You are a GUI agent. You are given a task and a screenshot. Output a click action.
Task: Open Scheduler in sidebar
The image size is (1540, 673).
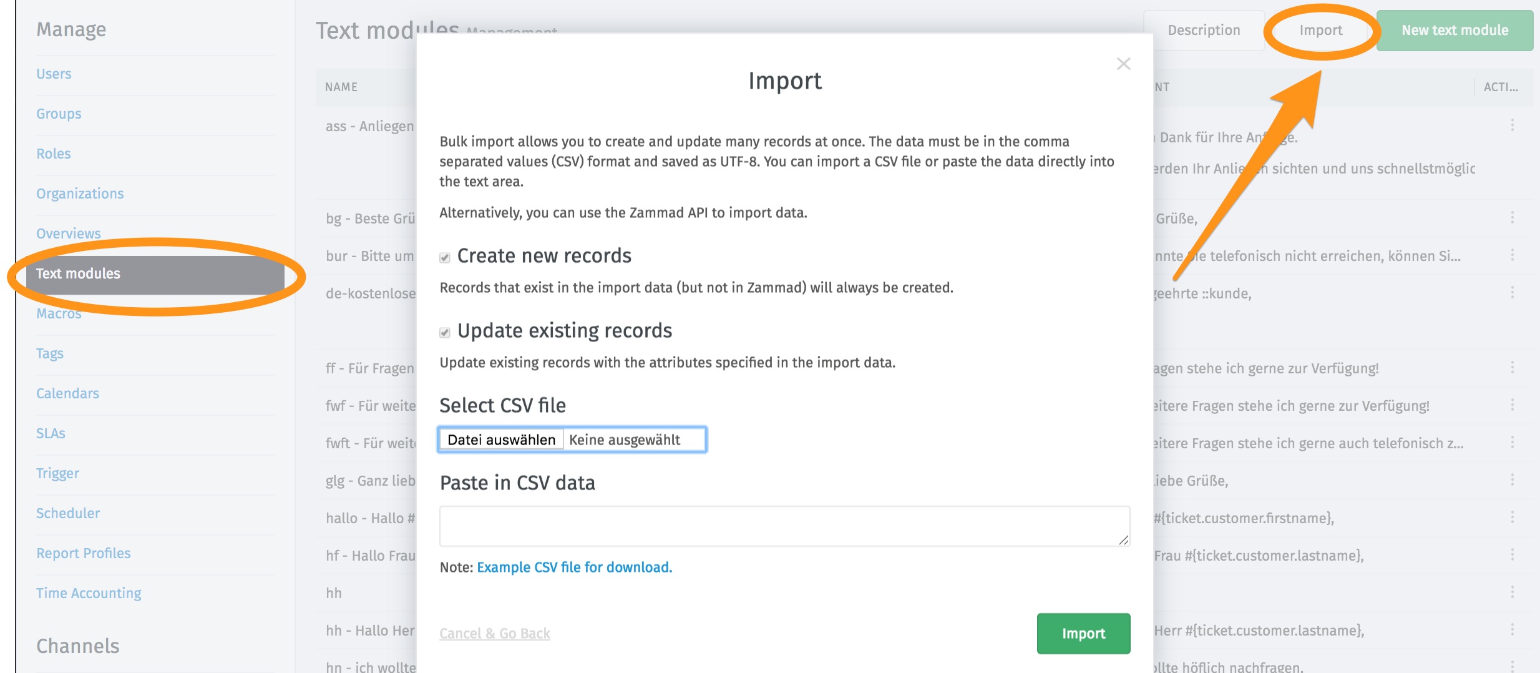coord(68,513)
